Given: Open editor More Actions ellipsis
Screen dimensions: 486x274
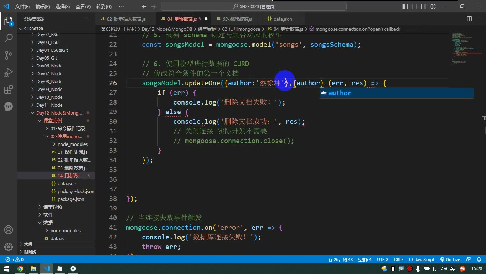Looking at the screenshot, I should [478, 19].
